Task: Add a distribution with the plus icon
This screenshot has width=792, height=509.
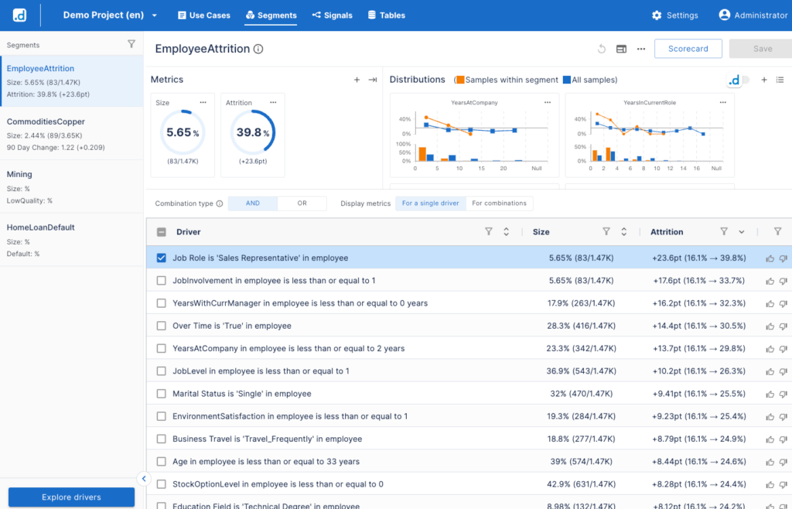Action: [x=763, y=80]
